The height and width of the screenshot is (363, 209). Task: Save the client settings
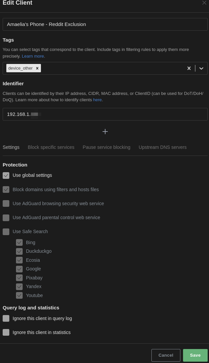195,355
